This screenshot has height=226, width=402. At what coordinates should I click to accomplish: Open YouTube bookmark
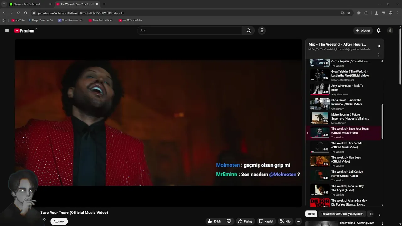[x=18, y=20]
